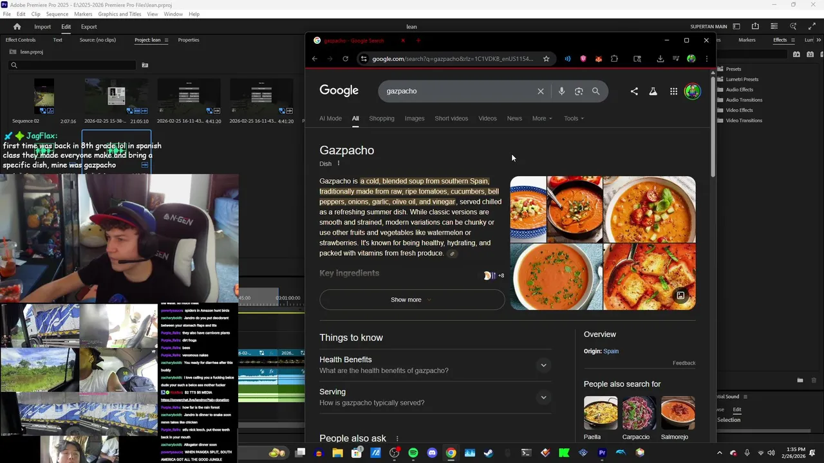Open Discord from the taskbar
The height and width of the screenshot is (463, 824).
(x=432, y=453)
